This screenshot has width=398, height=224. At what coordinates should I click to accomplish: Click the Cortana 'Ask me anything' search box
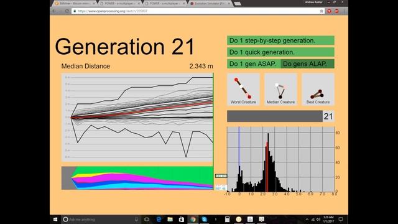click(100, 219)
